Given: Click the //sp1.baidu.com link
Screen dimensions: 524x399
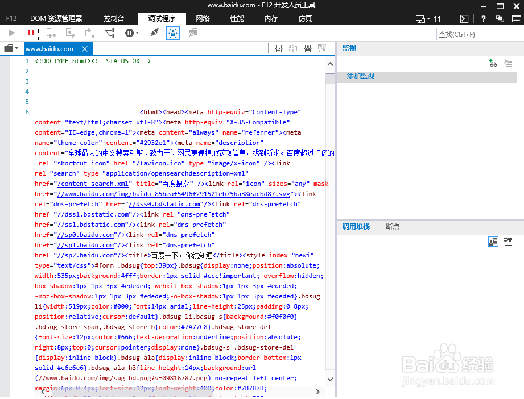Looking at the screenshot, I should tap(85, 245).
